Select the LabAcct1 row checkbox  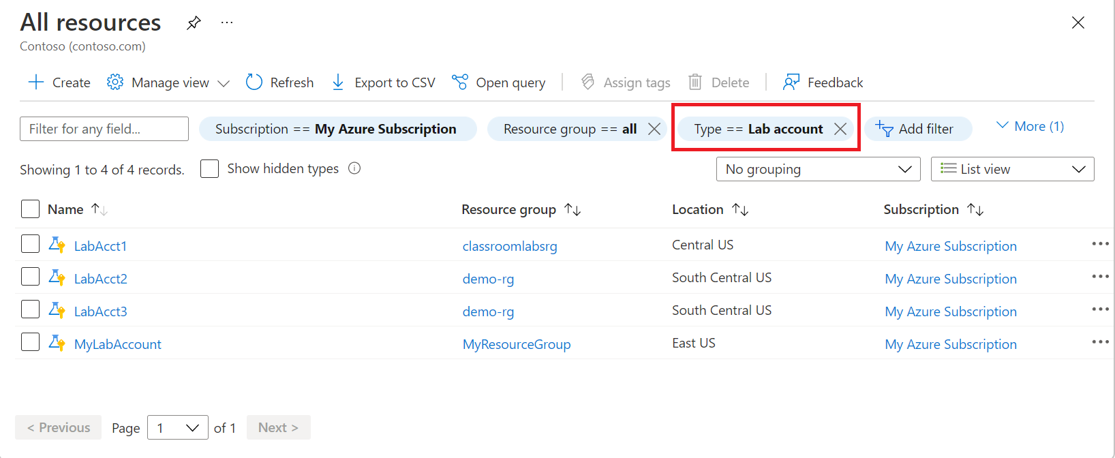pos(30,243)
